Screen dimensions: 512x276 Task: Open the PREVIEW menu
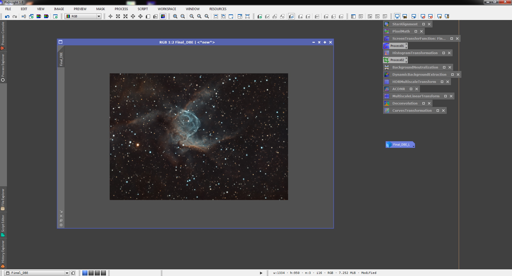point(80,9)
